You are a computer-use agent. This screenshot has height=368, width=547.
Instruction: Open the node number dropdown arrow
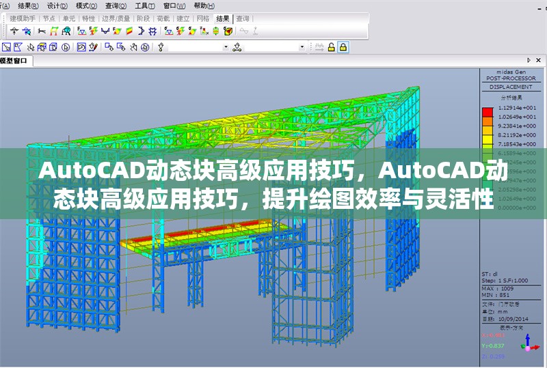[x=226, y=47]
